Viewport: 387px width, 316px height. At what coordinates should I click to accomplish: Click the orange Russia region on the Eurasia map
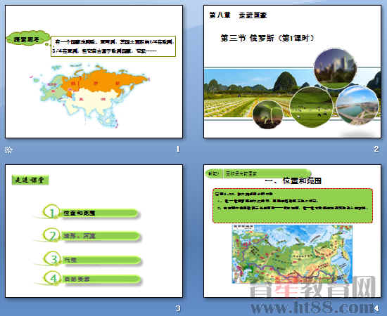click(x=103, y=81)
